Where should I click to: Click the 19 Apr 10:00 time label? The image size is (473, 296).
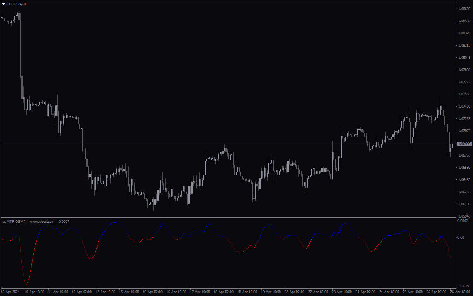point(271,292)
